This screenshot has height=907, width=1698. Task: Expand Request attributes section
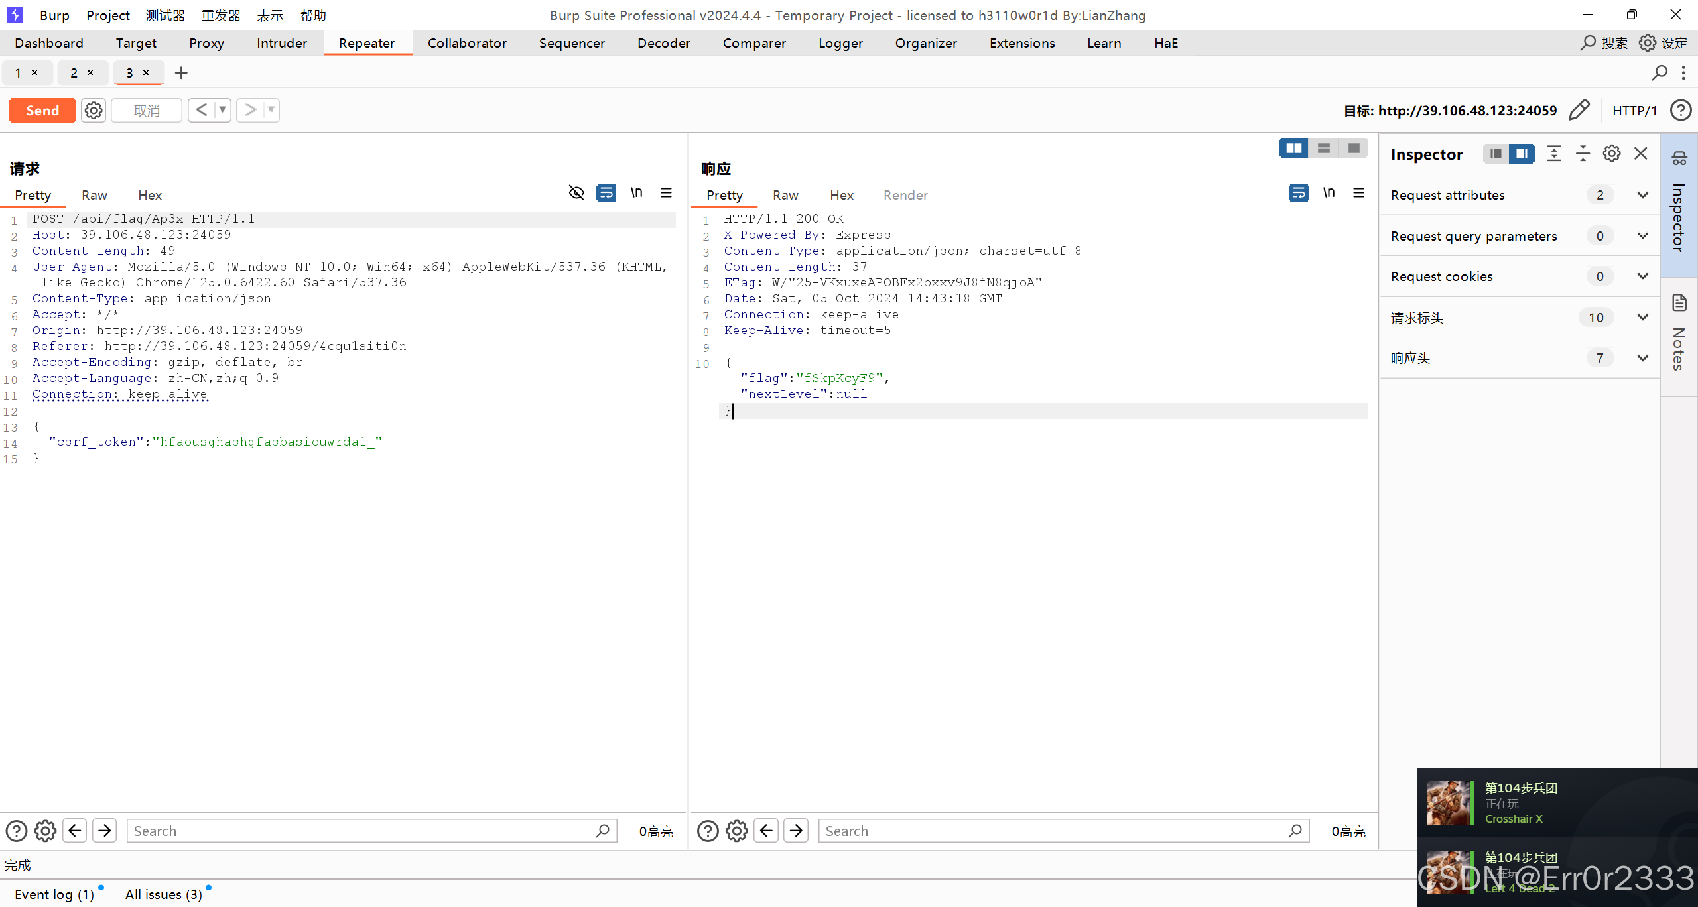[x=1642, y=195]
